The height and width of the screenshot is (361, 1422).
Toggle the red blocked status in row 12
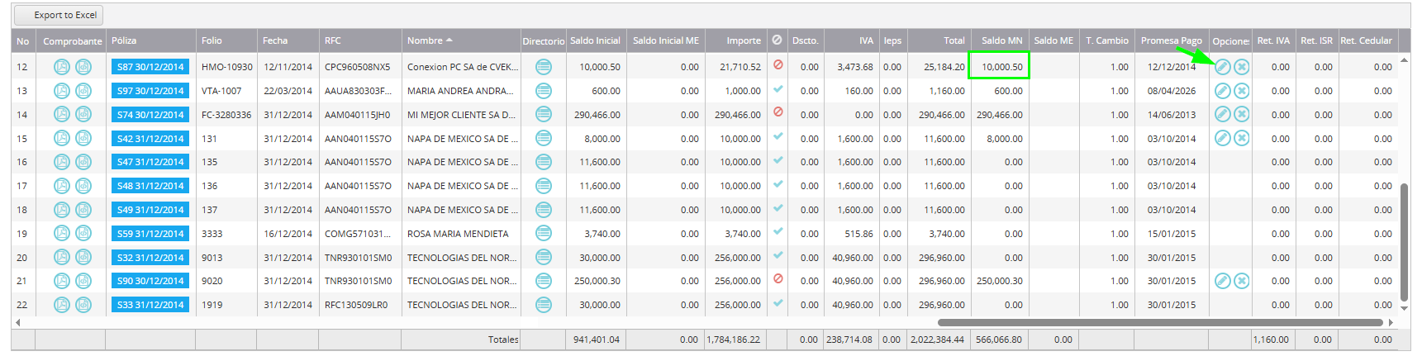[778, 64]
